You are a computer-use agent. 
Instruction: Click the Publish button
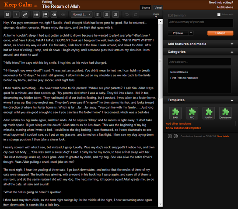(220, 33)
